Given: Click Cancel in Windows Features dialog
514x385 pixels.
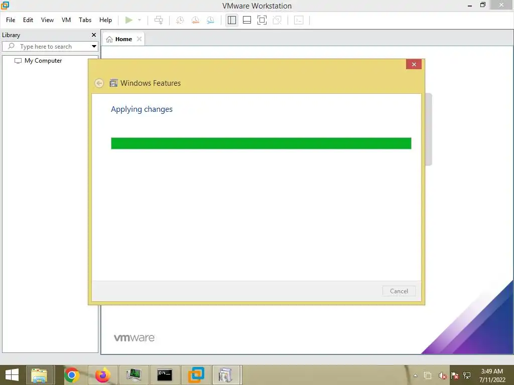Looking at the screenshot, I should click(x=399, y=291).
